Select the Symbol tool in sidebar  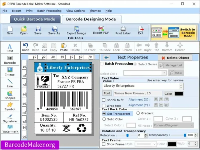10,107
